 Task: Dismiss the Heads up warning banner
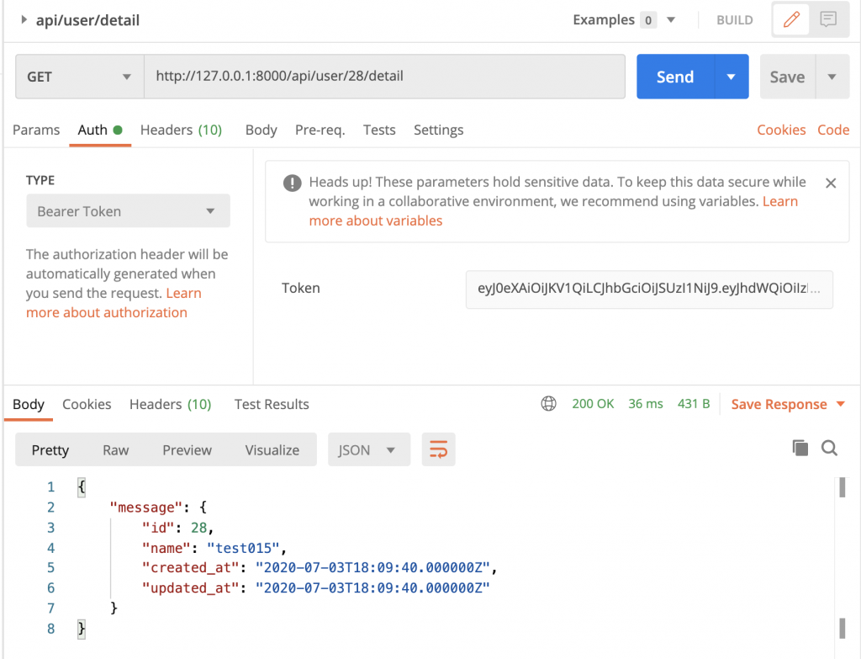(x=831, y=183)
